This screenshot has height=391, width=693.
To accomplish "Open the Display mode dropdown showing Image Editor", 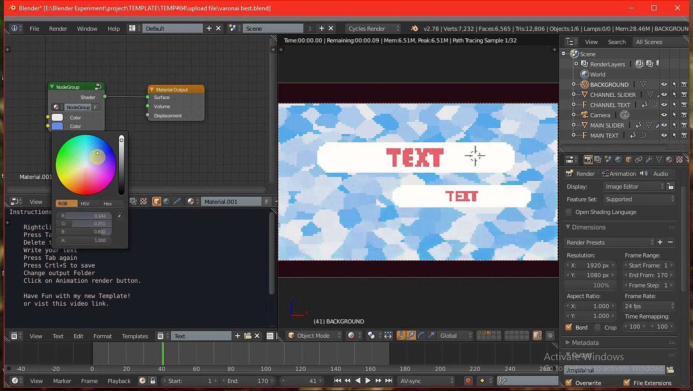I will pos(634,186).
